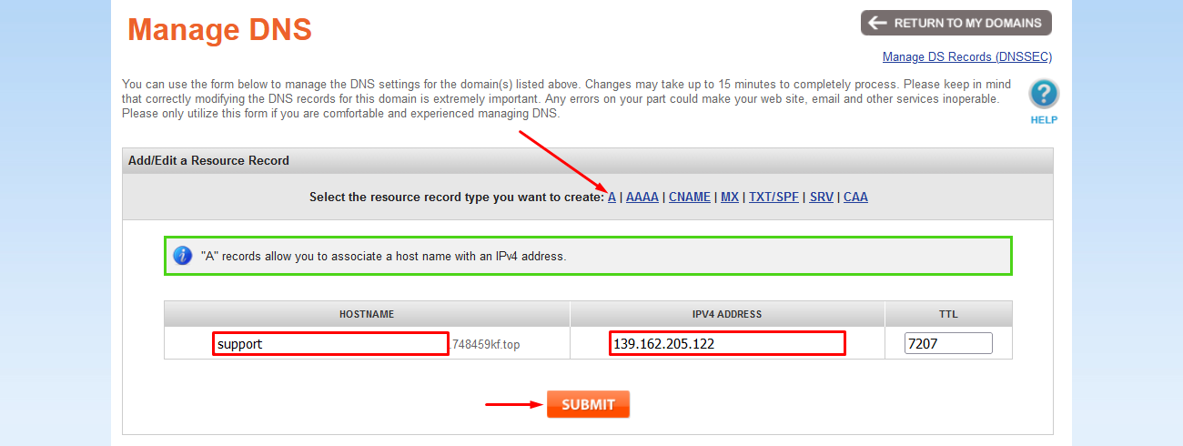The image size is (1183, 446).
Task: Click into the IPv4 Address field
Action: click(x=727, y=344)
